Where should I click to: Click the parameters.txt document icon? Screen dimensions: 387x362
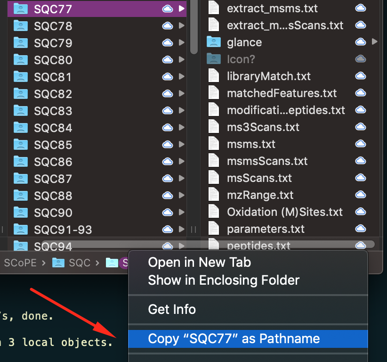click(214, 229)
